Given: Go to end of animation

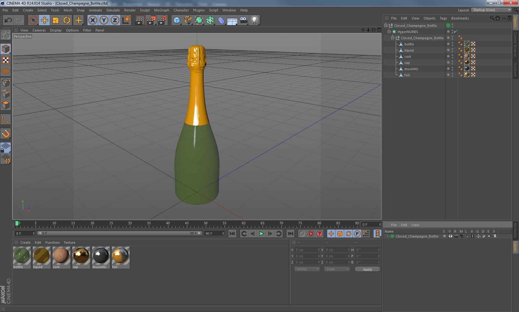Looking at the screenshot, I should 290,234.
